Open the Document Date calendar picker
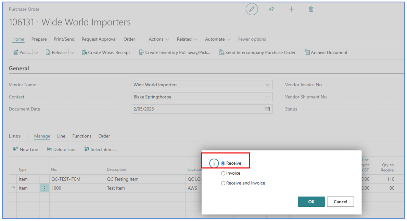 [x=267, y=109]
